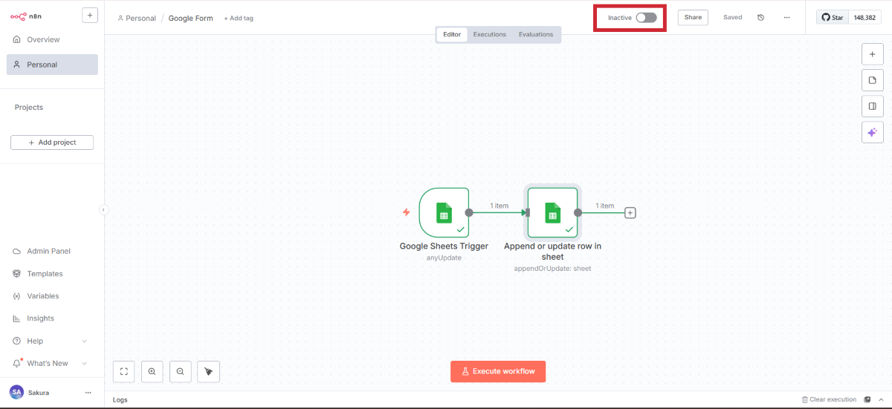The width and height of the screenshot is (892, 409).
Task: Open the AI assistant sparkle icon
Action: pyautogui.click(x=872, y=132)
